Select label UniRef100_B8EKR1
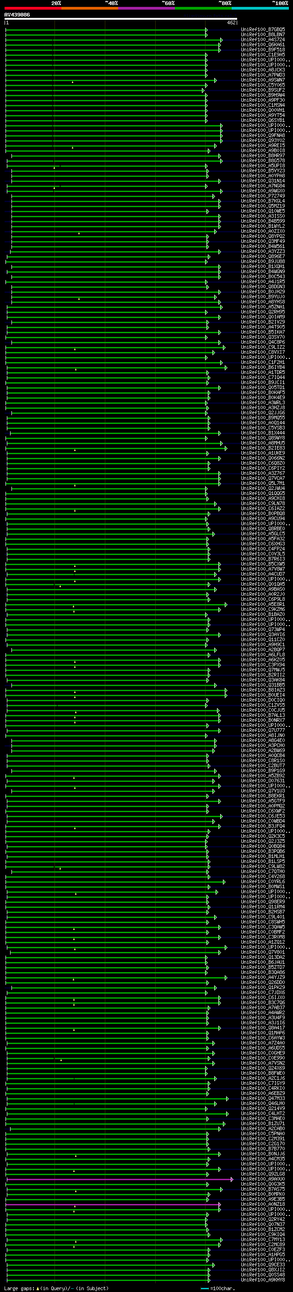Screen dimensions: 293x1292 263,796
